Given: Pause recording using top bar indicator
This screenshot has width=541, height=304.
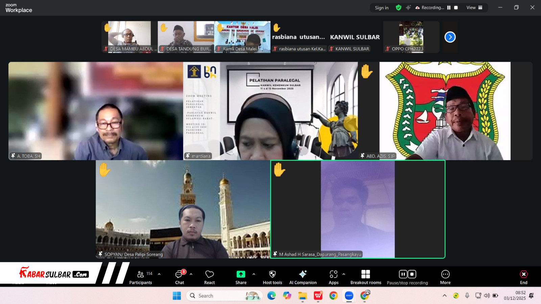Looking at the screenshot, I should click(449, 8).
